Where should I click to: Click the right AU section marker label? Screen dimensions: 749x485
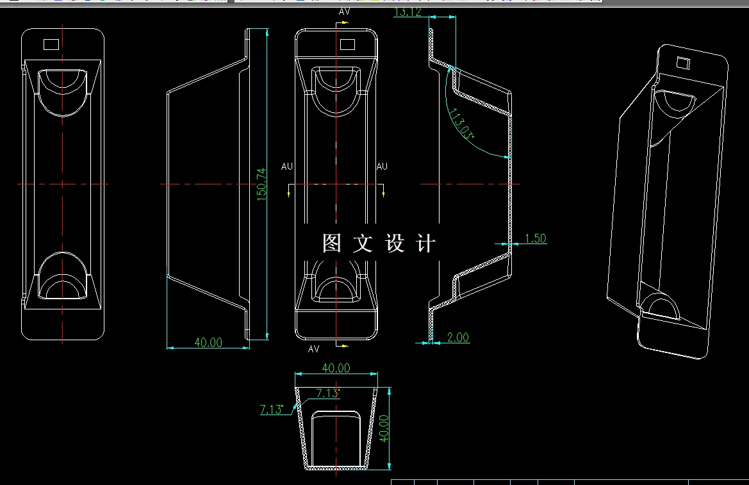(x=382, y=167)
